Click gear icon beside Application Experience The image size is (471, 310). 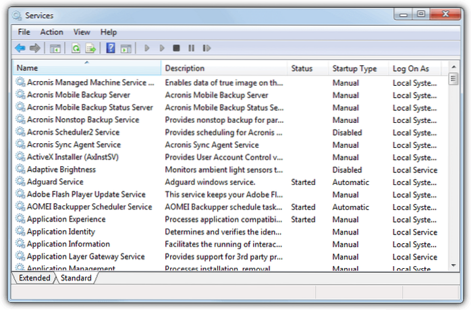[20, 219]
